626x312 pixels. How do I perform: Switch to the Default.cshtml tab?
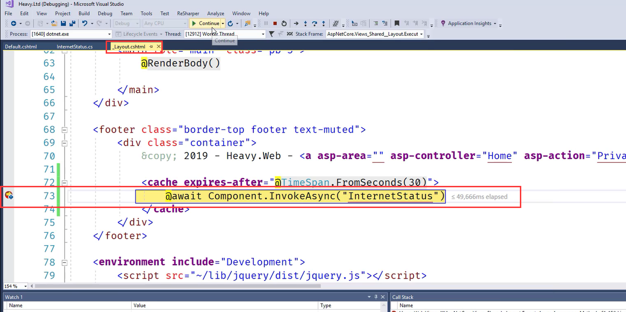21,47
